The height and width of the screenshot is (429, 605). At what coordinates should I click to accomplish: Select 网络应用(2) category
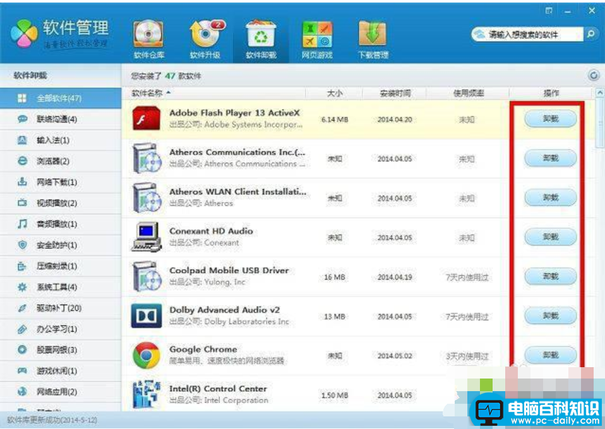pyautogui.click(x=61, y=392)
